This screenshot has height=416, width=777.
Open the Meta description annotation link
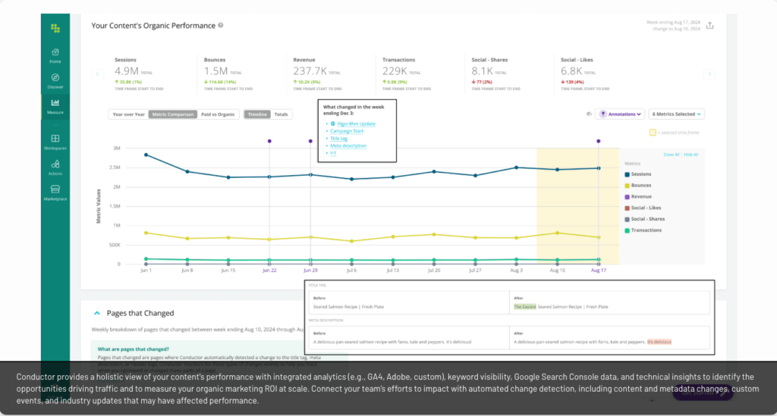point(348,146)
